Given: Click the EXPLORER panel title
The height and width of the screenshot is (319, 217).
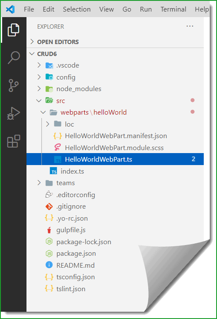Looking at the screenshot, I should (50, 27).
